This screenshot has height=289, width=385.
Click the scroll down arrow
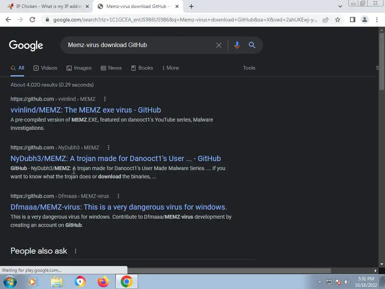382,264
